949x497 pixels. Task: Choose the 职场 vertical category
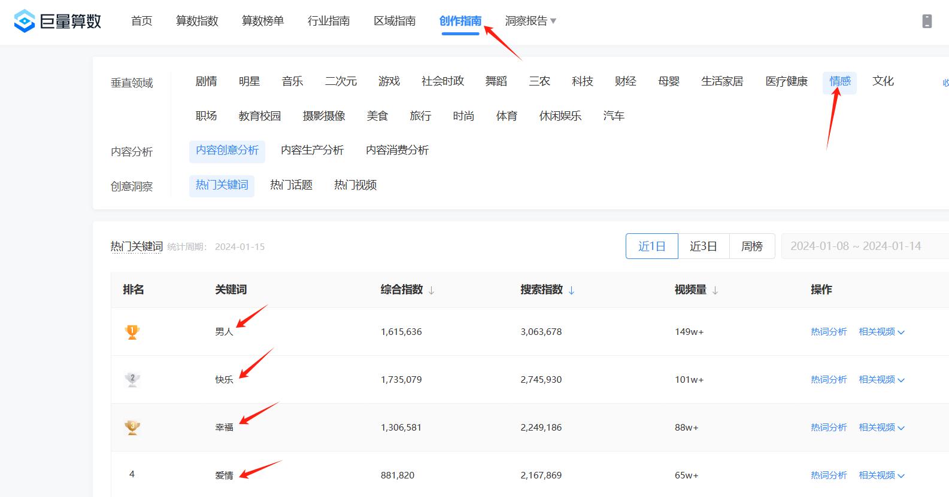206,116
